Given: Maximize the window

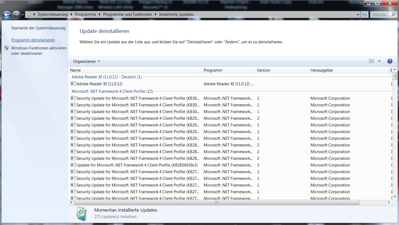Looking at the screenshot, I should tap(377, 3).
